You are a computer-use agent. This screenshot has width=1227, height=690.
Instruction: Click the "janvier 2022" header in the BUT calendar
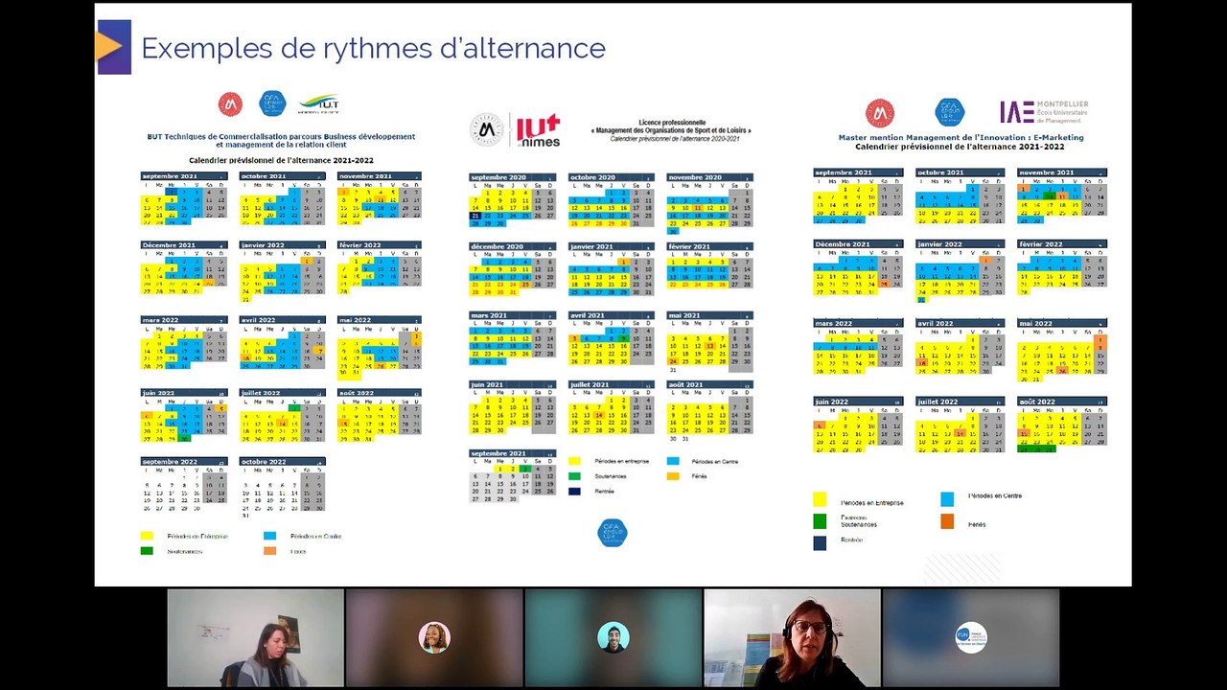point(282,244)
